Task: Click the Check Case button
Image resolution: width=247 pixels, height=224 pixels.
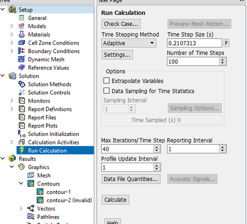Action: tap(121, 24)
